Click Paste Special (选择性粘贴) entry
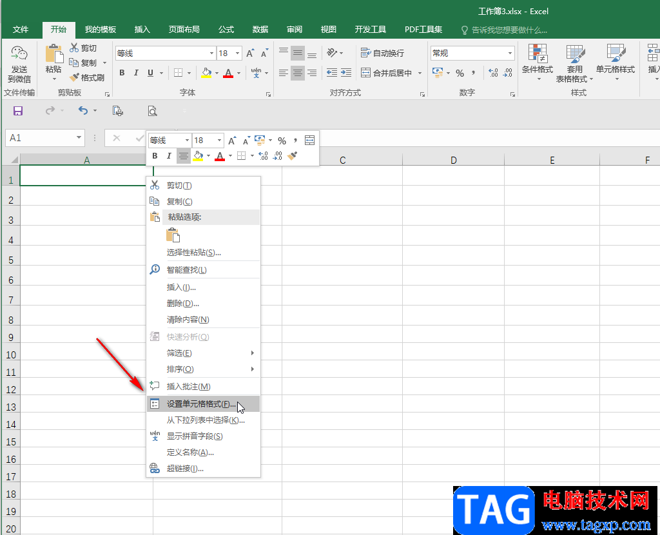This screenshot has width=660, height=535. [x=203, y=253]
